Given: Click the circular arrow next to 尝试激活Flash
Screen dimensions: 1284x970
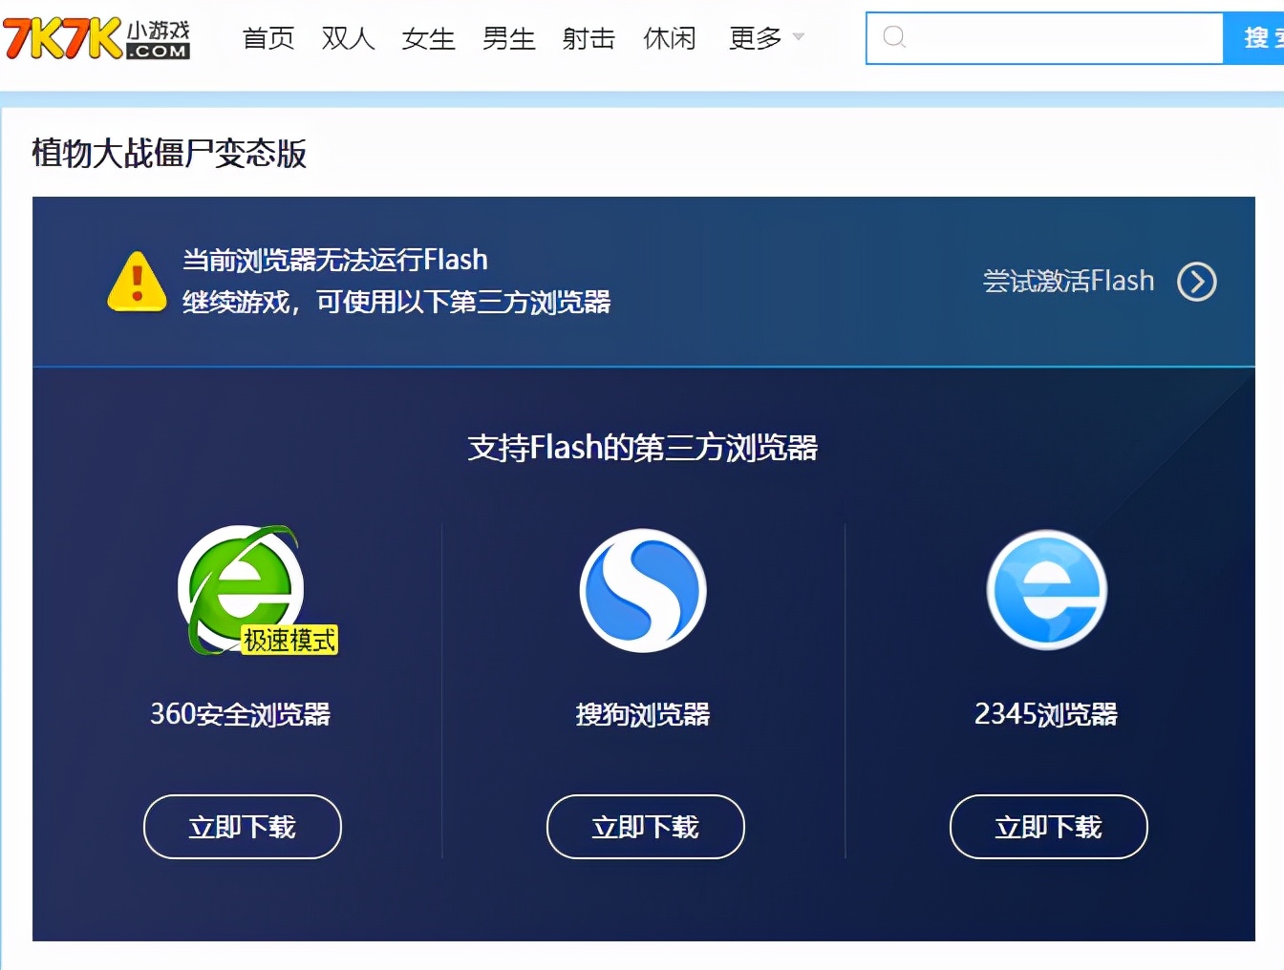Looking at the screenshot, I should (x=1197, y=282).
